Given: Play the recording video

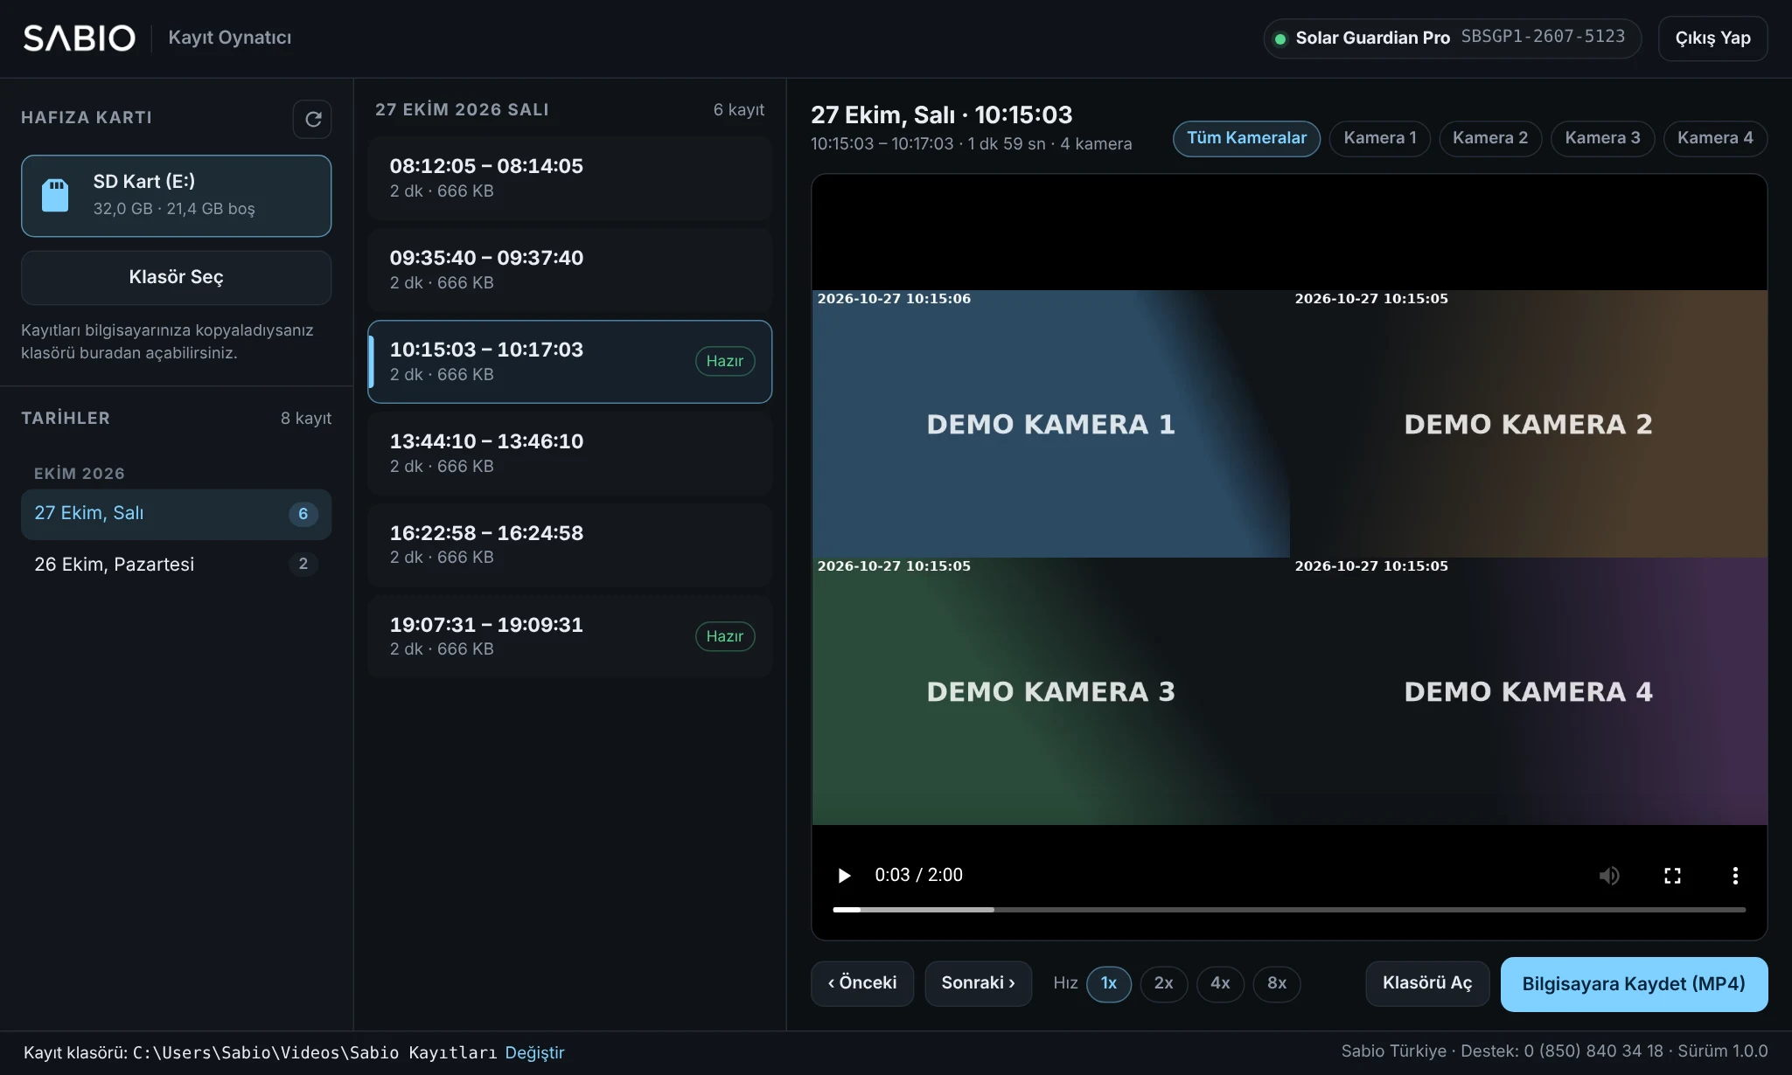Looking at the screenshot, I should [844, 875].
